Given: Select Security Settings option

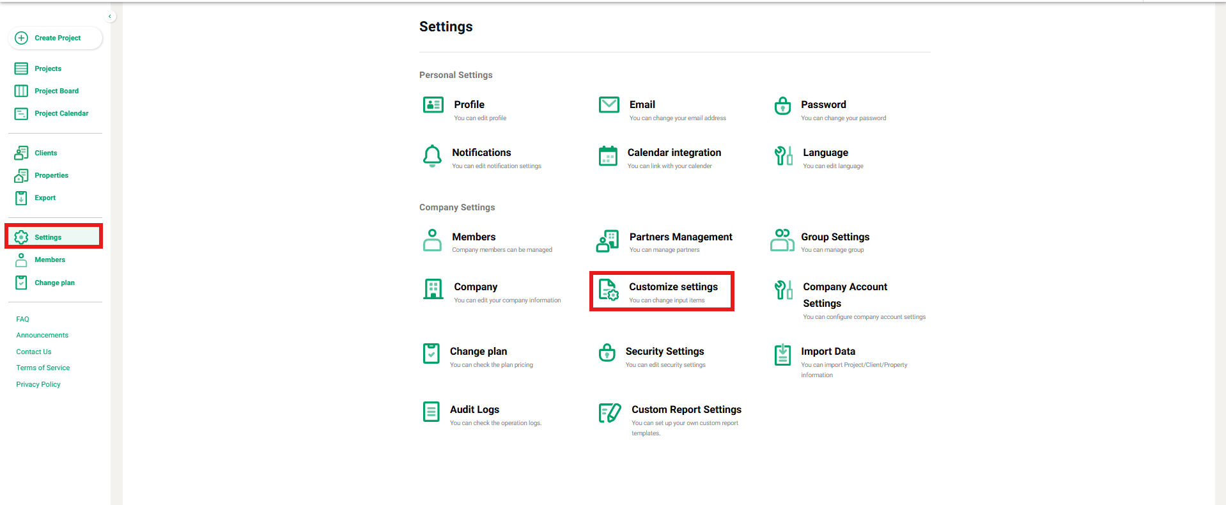Looking at the screenshot, I should click(664, 352).
